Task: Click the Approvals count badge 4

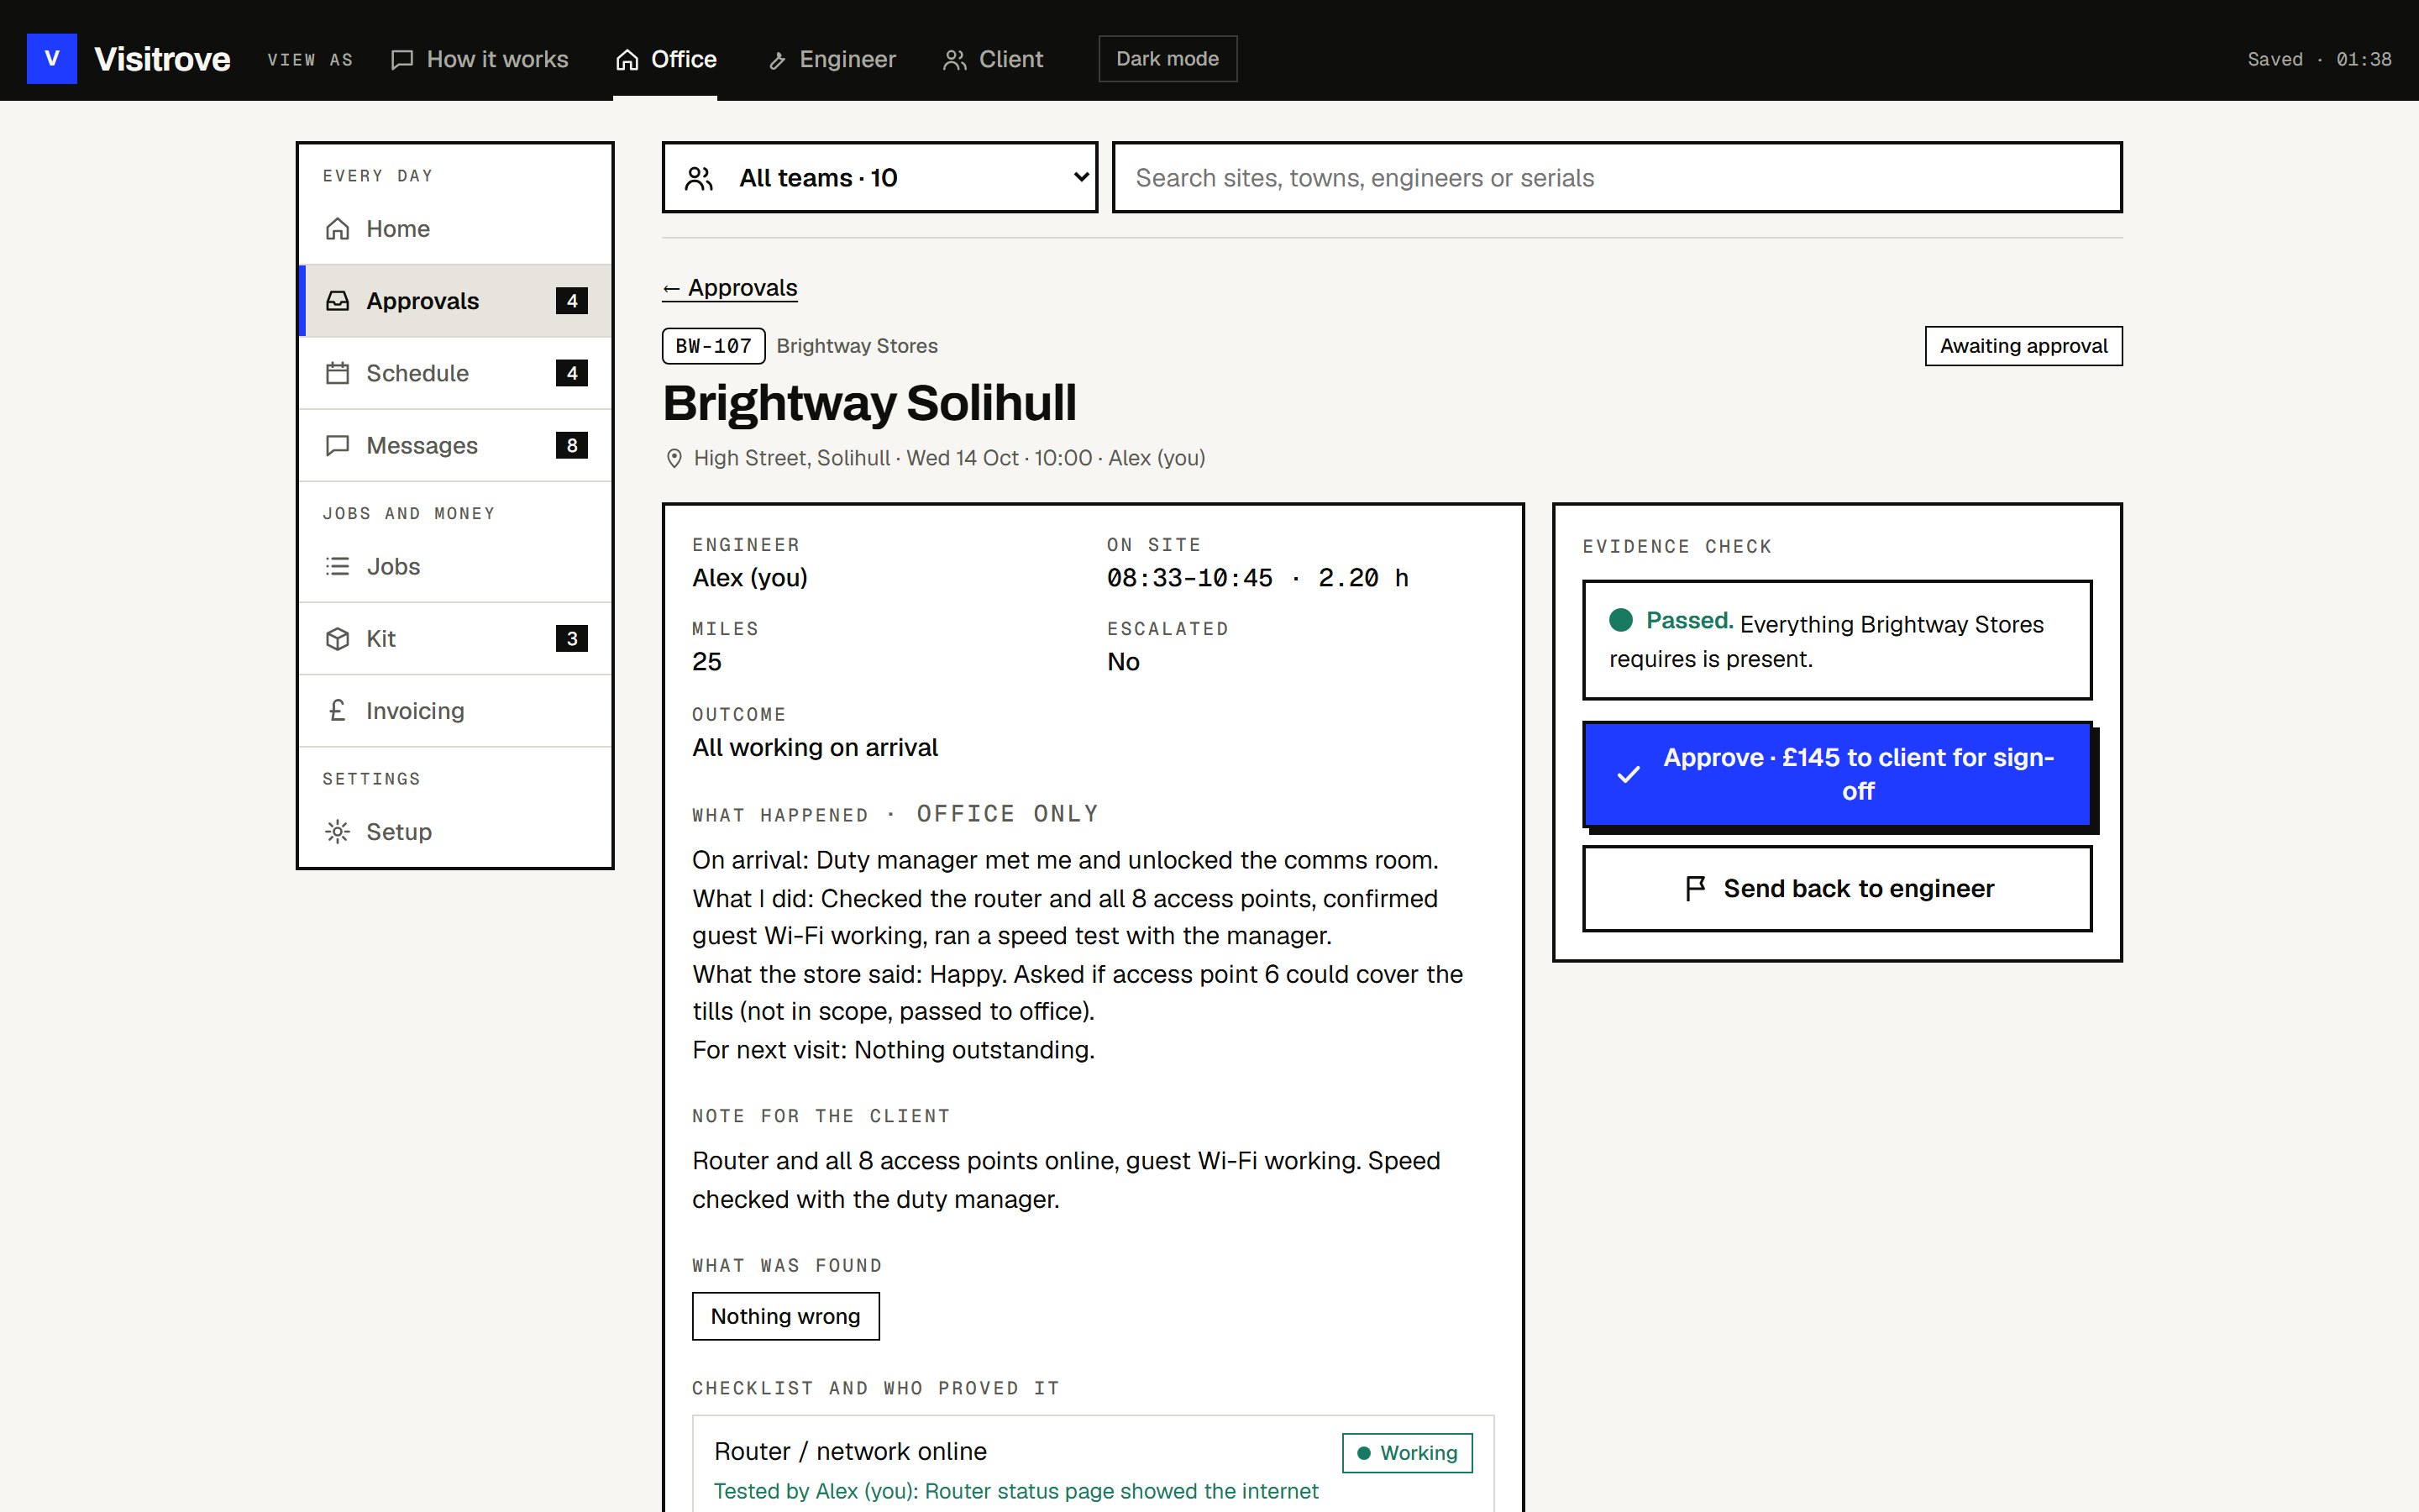Action: (x=572, y=301)
